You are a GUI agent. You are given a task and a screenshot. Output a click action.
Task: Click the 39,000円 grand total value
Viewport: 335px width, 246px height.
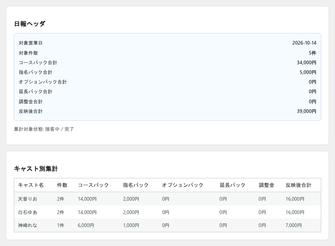[x=307, y=111]
